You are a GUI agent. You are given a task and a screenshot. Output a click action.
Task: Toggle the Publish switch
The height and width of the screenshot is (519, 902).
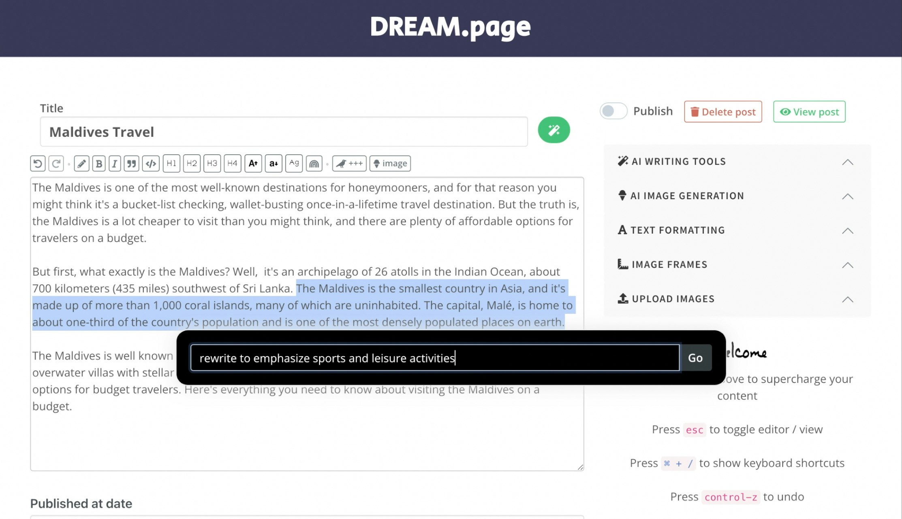pos(613,111)
